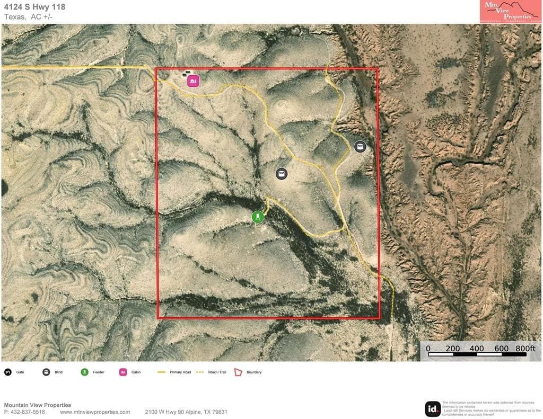Click the 800ft scale bar label
Image resolution: width=543 pixels, height=419 pixels.
click(526, 348)
